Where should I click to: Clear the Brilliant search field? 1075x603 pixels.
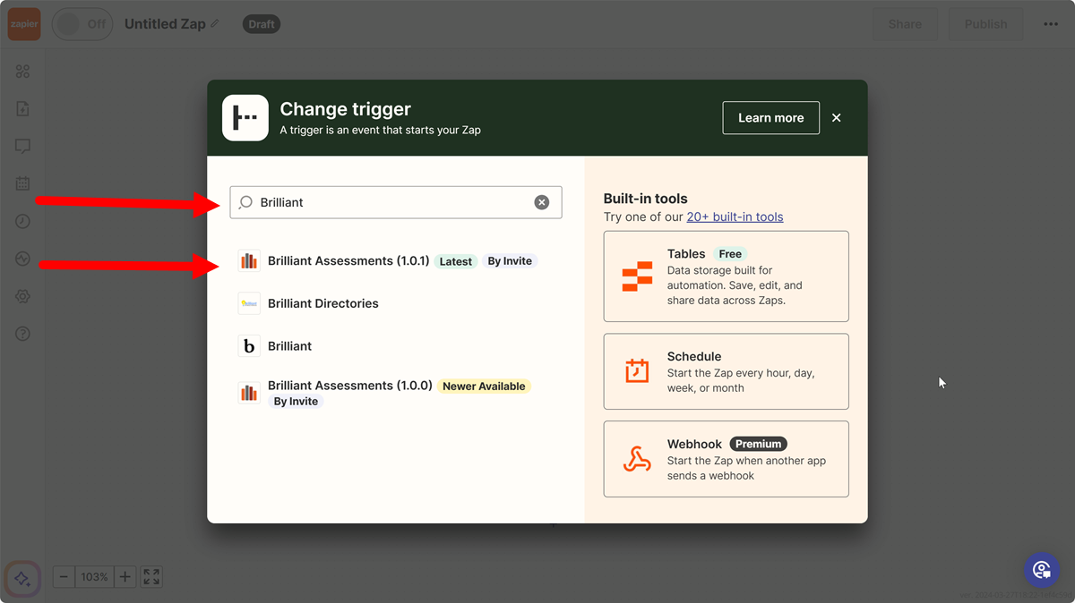[x=542, y=202]
